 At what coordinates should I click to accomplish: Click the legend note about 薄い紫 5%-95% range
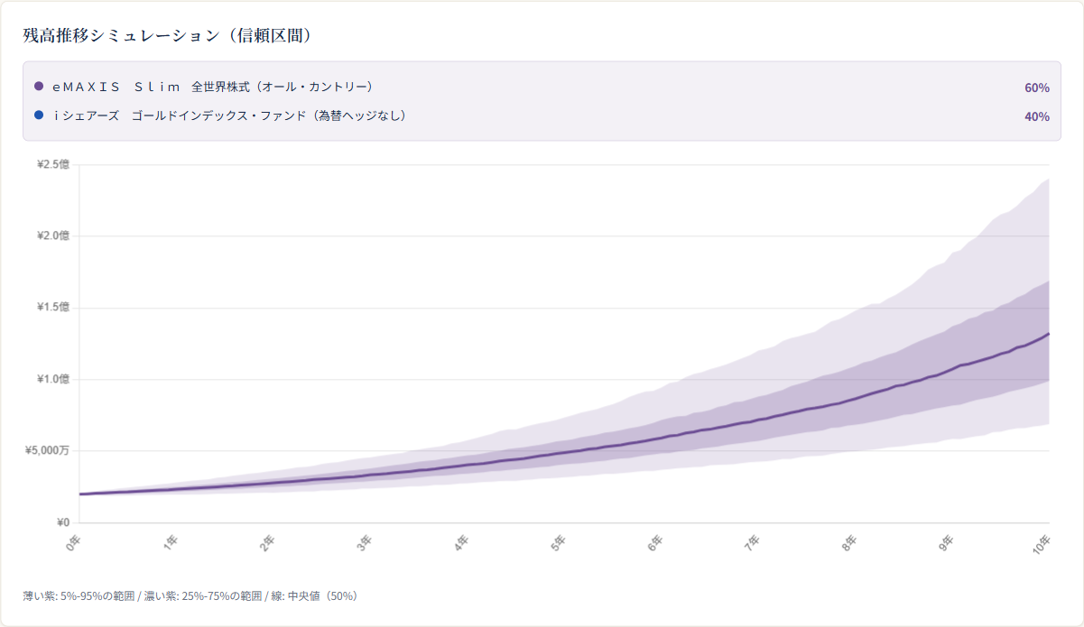tap(190, 596)
